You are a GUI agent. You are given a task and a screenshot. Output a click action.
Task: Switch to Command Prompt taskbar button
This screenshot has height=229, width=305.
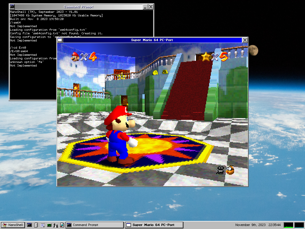95,225
